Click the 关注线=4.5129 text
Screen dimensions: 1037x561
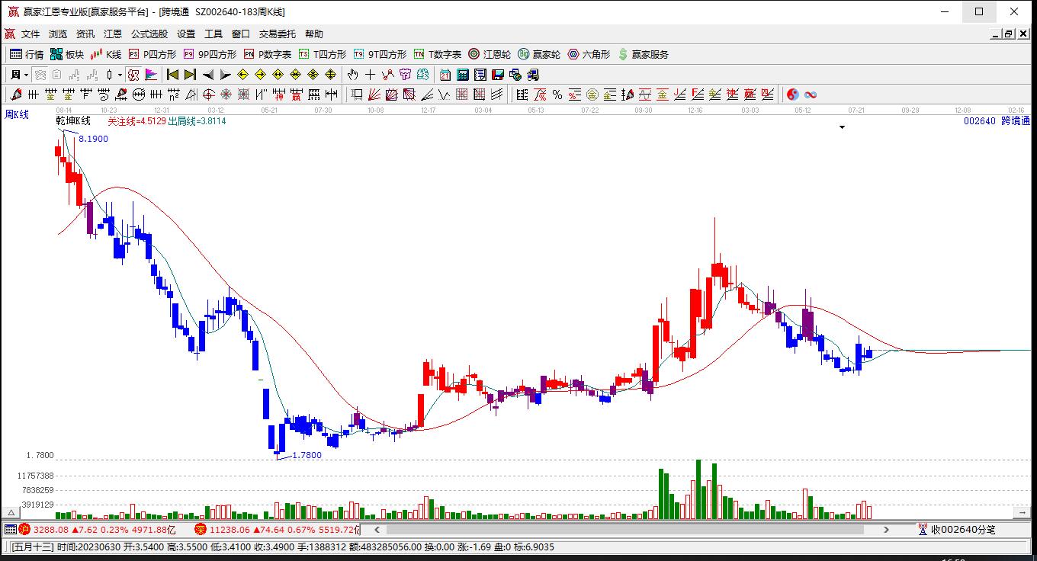(x=136, y=120)
